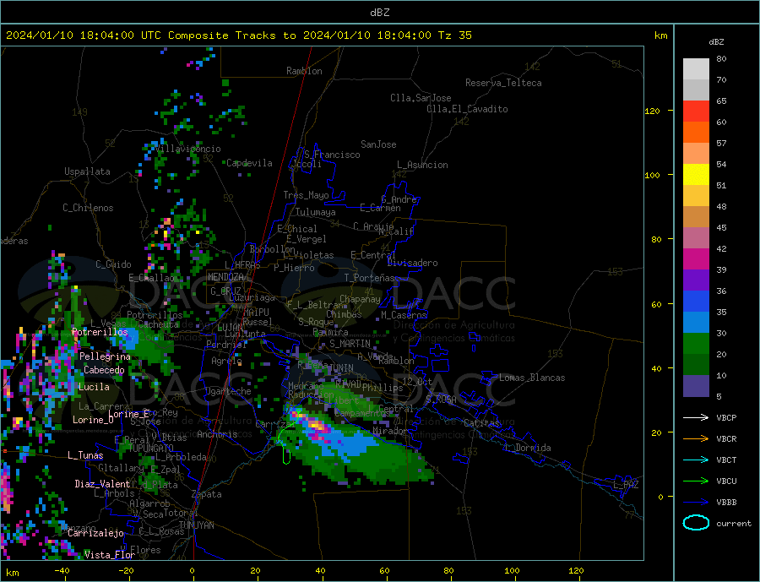Click the Ramblon label at top
The width and height of the screenshot is (760, 582).
coord(304,71)
